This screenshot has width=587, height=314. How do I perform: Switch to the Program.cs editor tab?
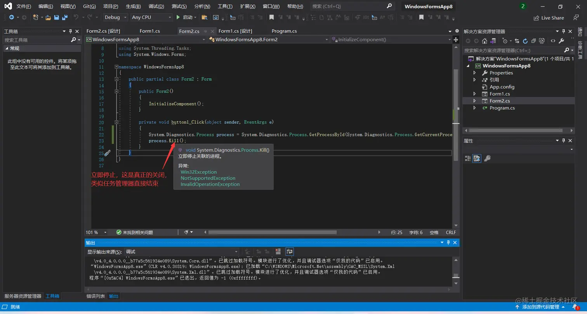tap(284, 31)
